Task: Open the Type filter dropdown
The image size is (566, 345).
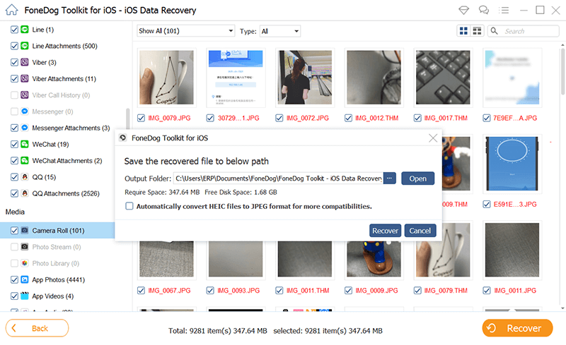Action: (x=280, y=31)
